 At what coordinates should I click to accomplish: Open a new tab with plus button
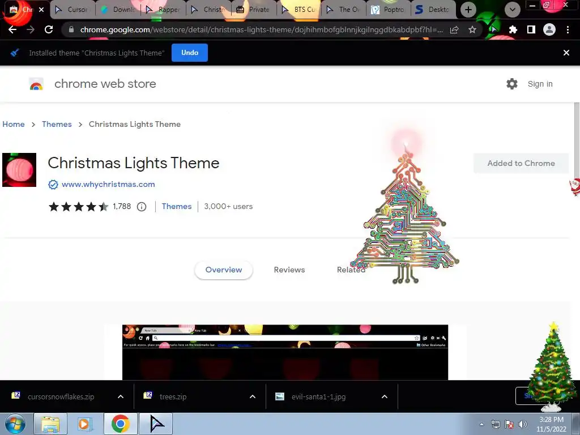click(x=468, y=10)
